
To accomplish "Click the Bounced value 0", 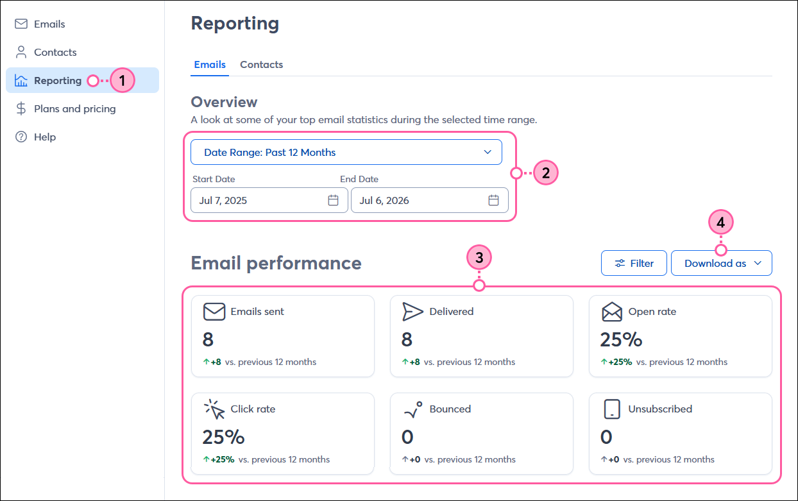I will pyautogui.click(x=407, y=437).
